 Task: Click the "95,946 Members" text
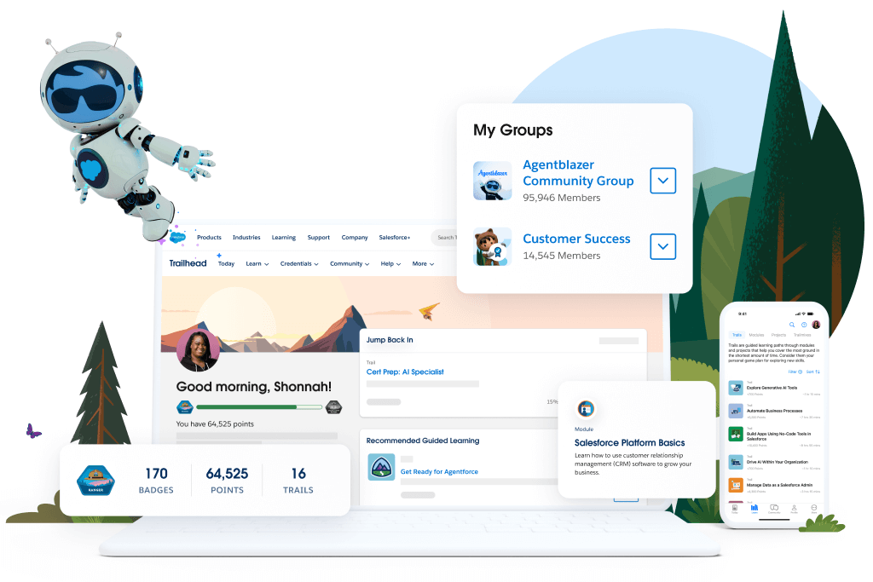(x=561, y=198)
